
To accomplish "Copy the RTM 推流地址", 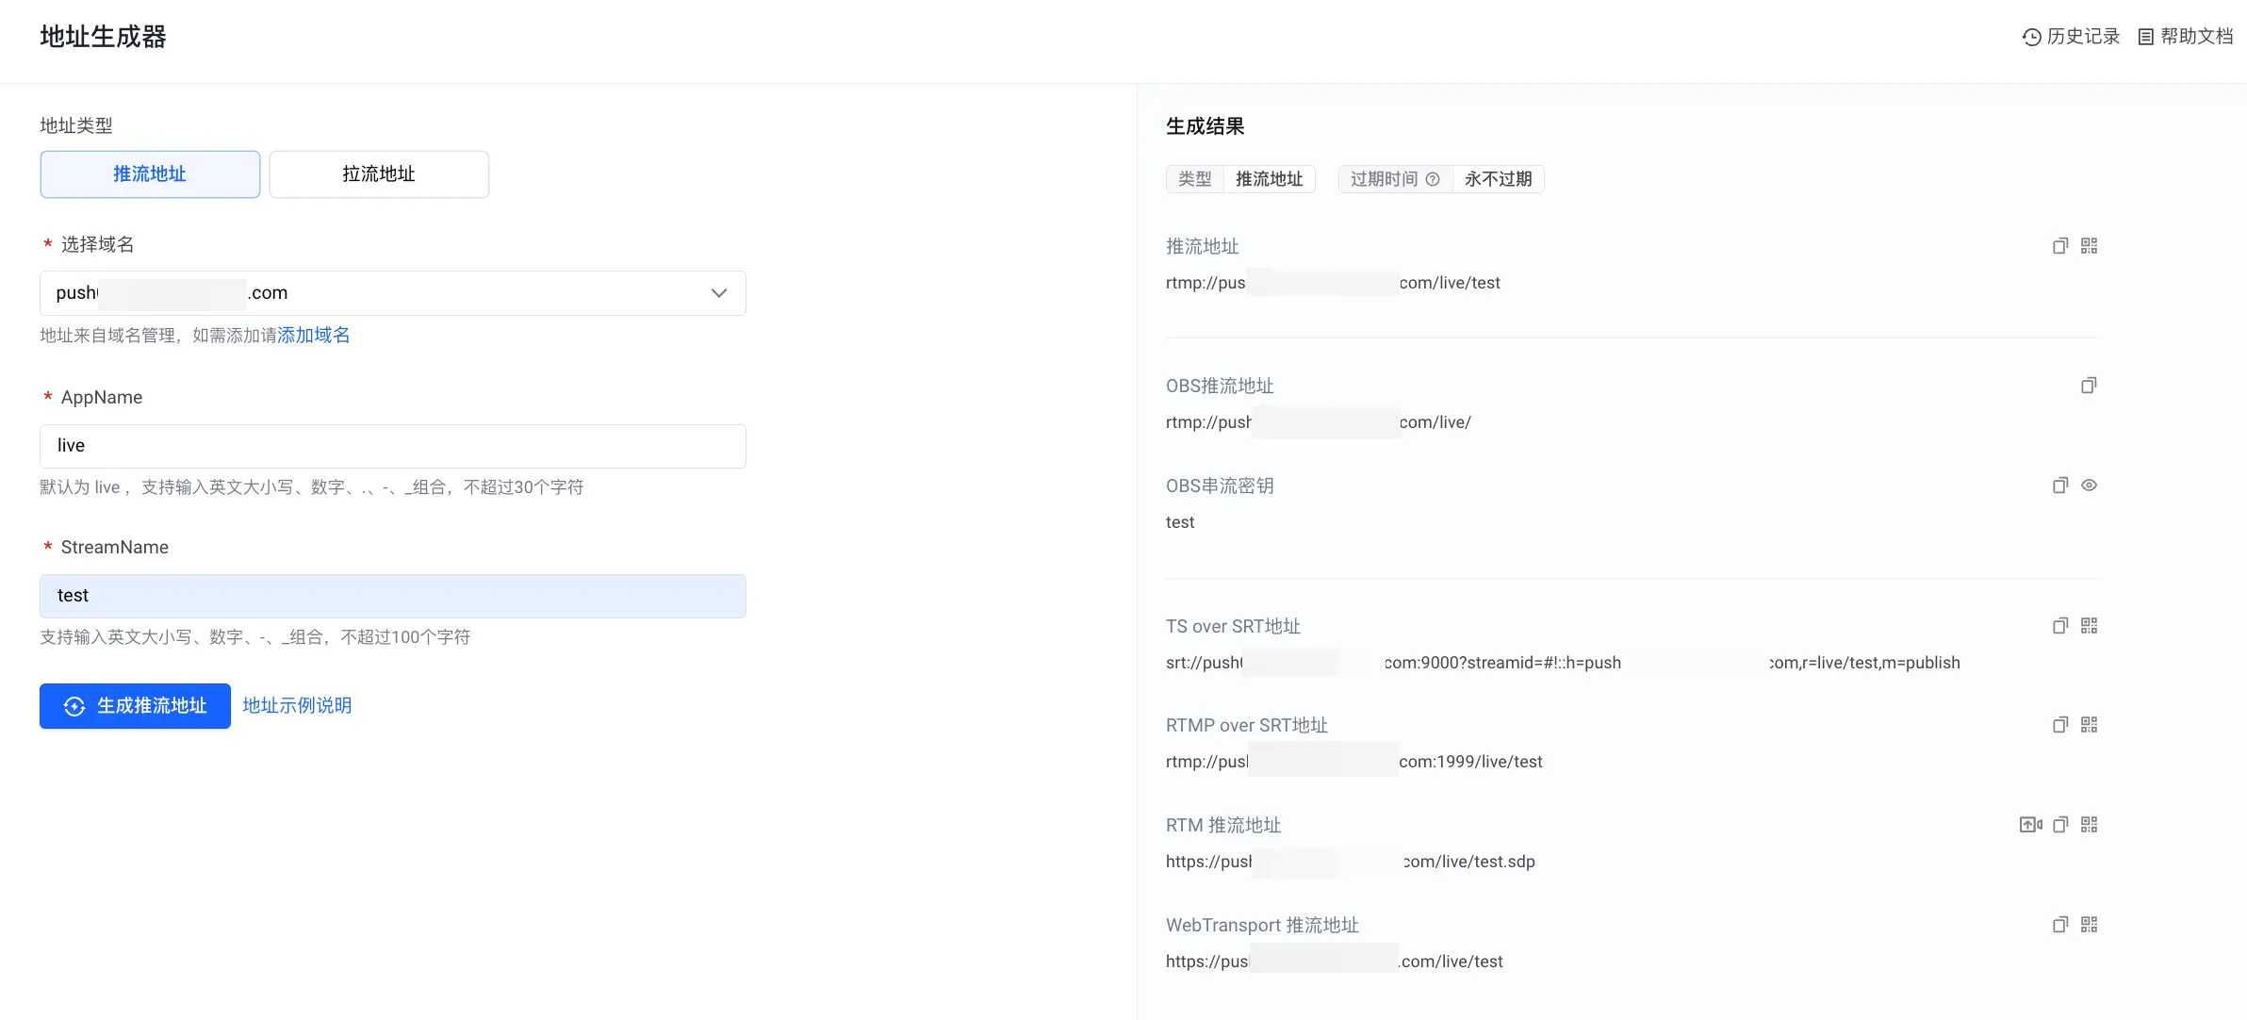I will point(2060,825).
